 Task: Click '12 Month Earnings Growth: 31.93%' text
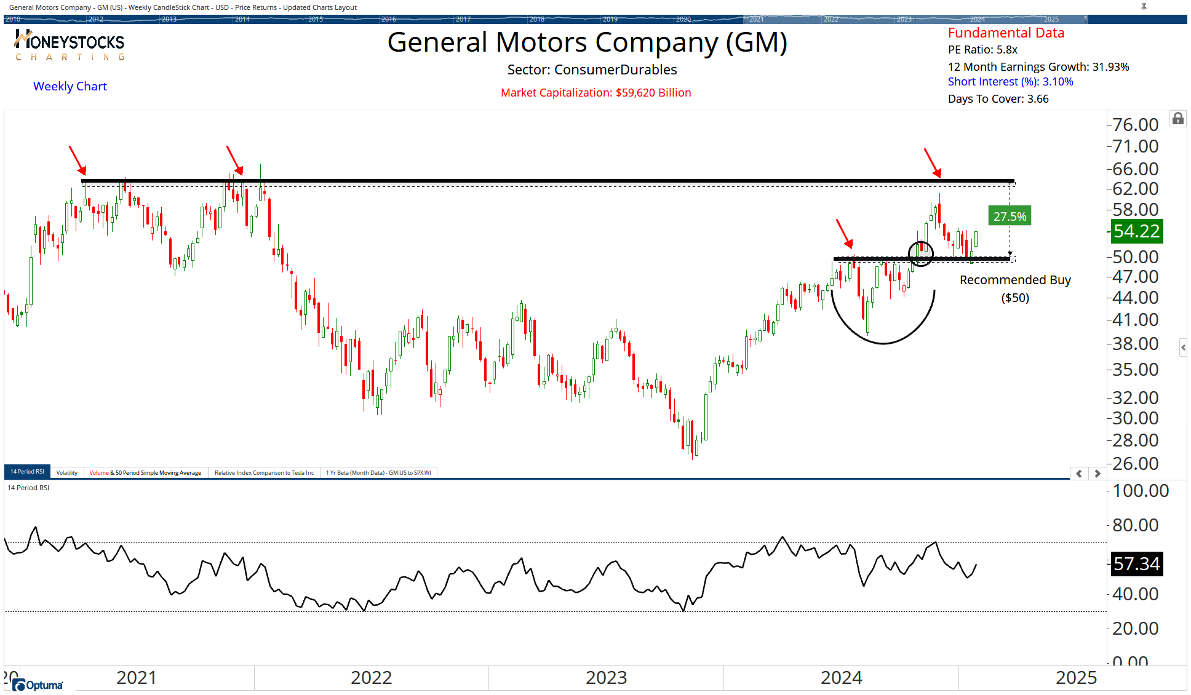pyautogui.click(x=1038, y=66)
